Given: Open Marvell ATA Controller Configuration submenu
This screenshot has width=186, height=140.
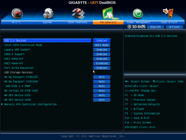Looking at the screenshot, I should click(x=31, y=104).
